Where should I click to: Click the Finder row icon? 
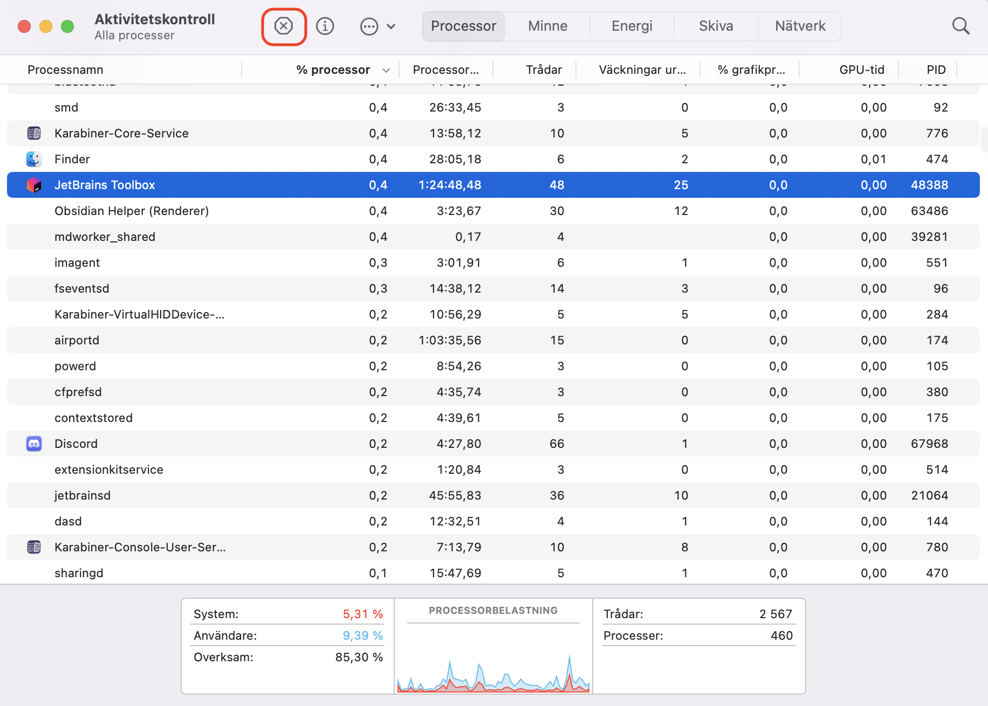coord(34,159)
